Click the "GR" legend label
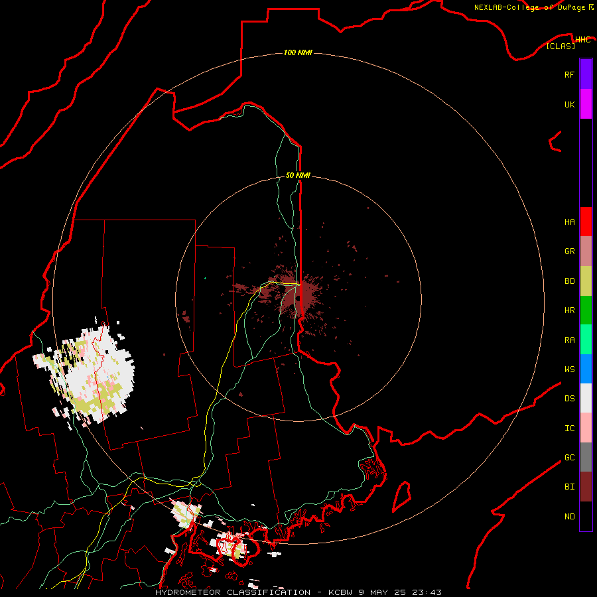The image size is (597, 597). click(569, 251)
